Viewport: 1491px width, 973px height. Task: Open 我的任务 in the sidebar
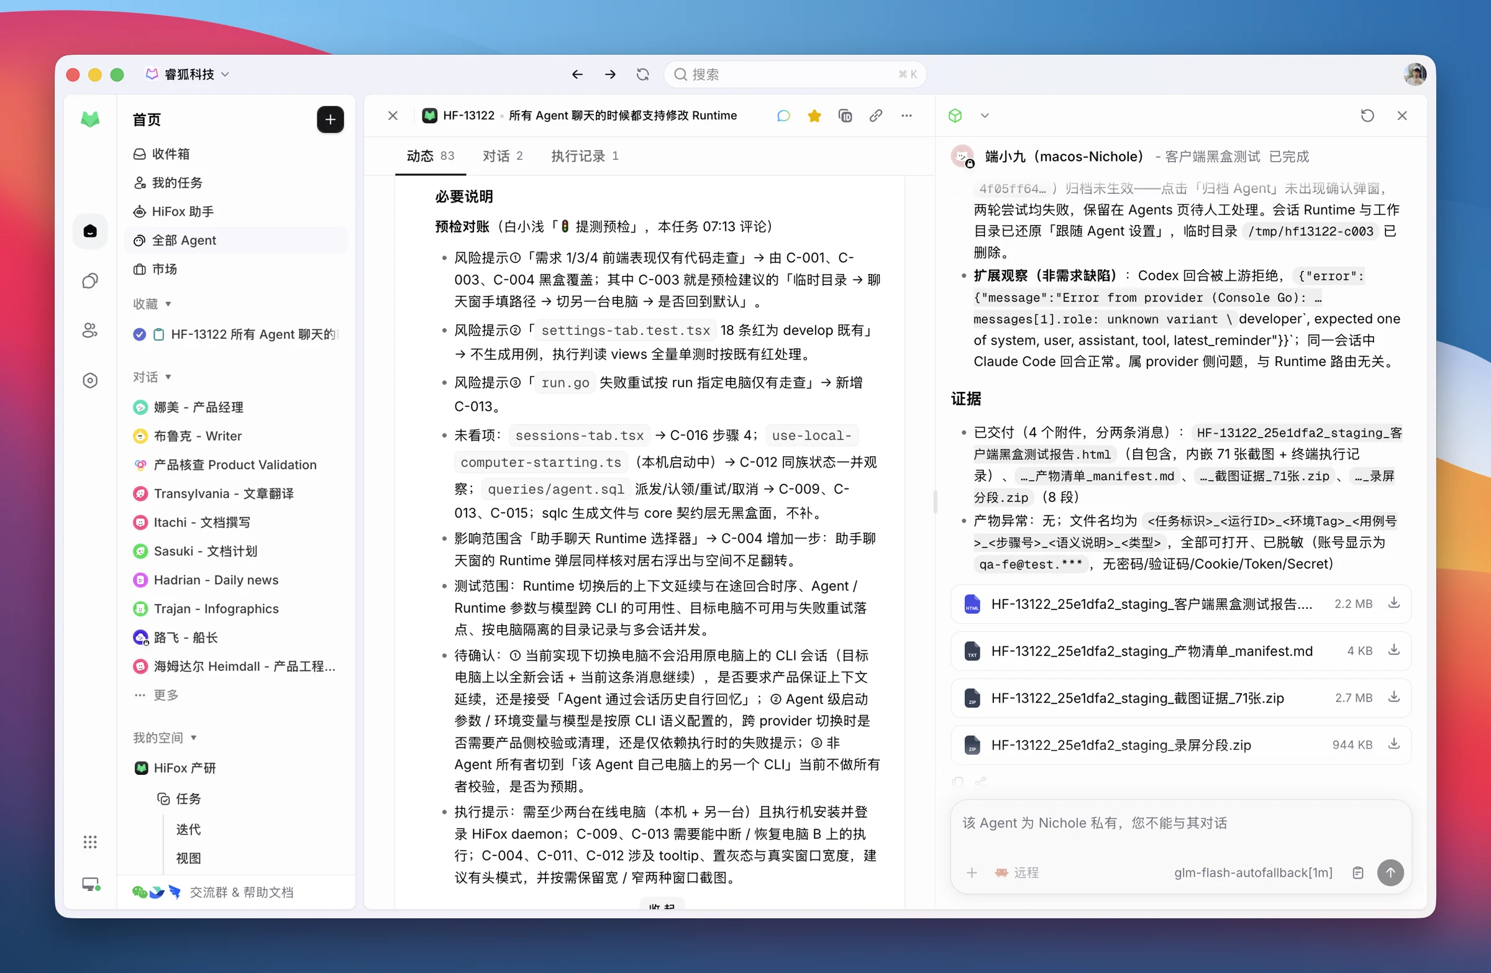[235, 183]
